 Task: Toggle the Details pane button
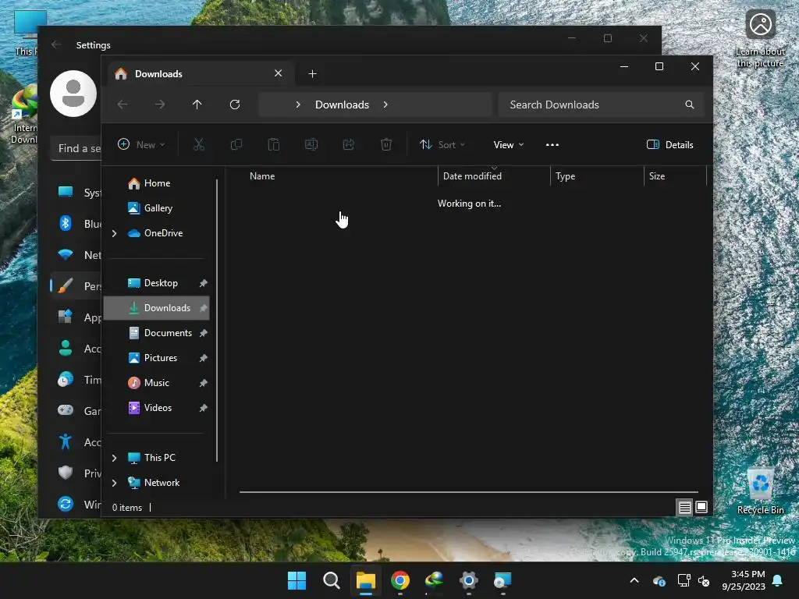tap(669, 144)
